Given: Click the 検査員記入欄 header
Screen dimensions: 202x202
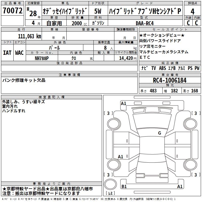Looking at the screenshot, I should [52, 97].
